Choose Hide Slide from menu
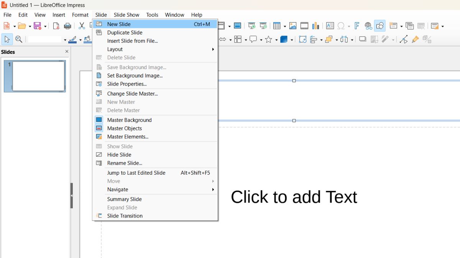 (155, 155)
